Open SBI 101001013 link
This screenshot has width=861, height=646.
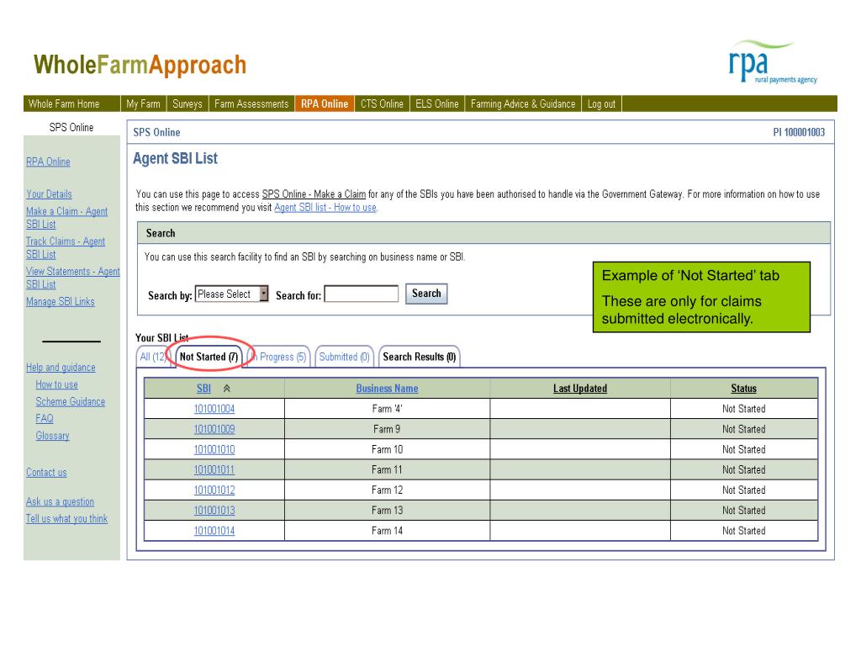click(214, 511)
